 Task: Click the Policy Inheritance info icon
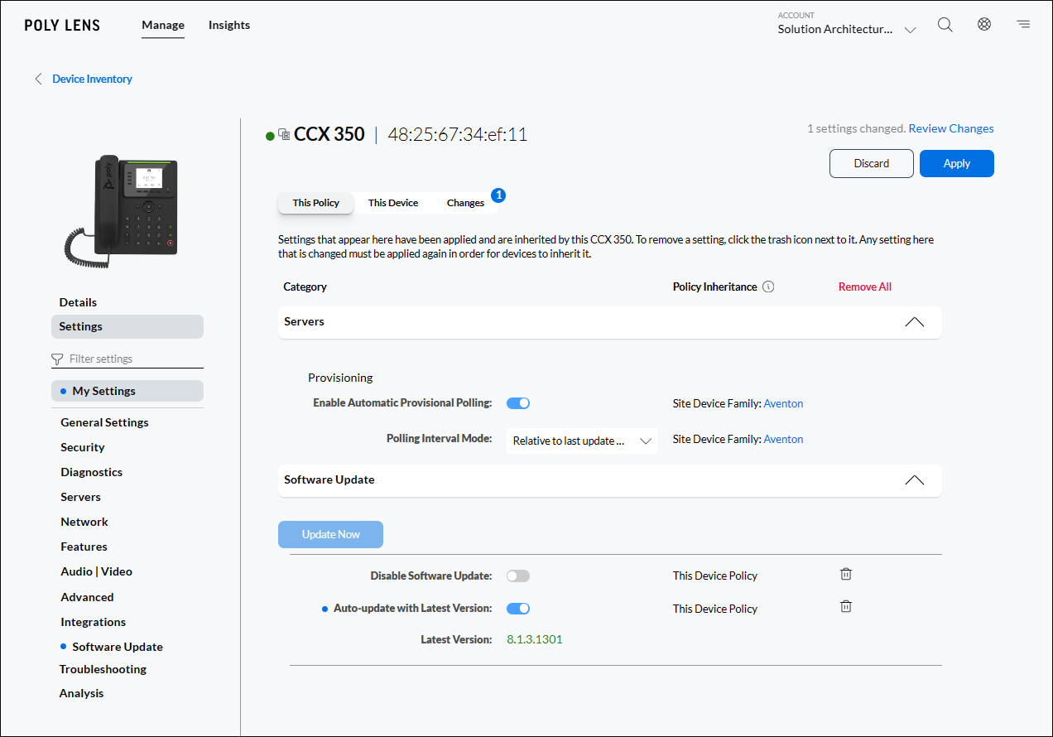tap(768, 287)
